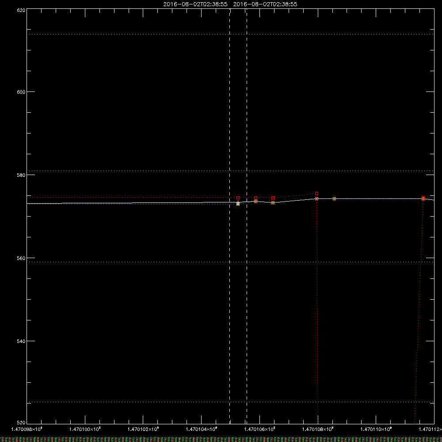Select x-axis label 1.470110×10⁹
Screen dimensions: 442x442
click(376, 429)
